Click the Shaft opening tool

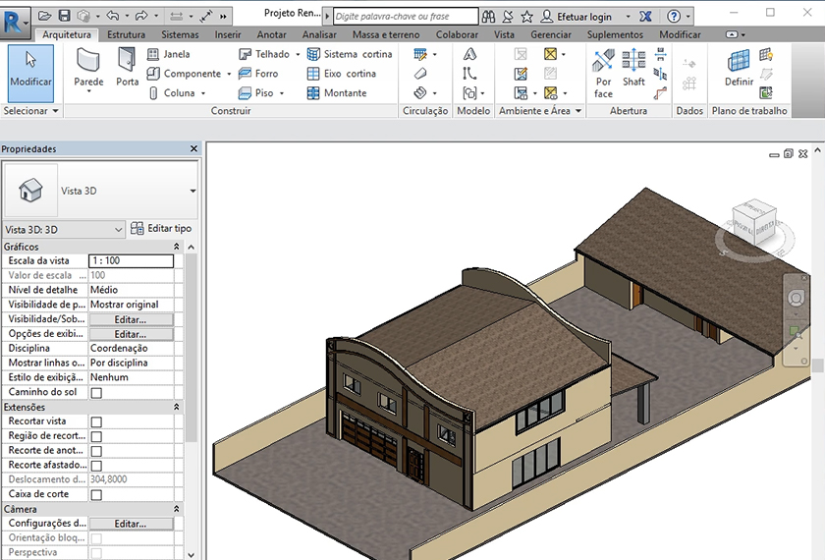tap(633, 68)
